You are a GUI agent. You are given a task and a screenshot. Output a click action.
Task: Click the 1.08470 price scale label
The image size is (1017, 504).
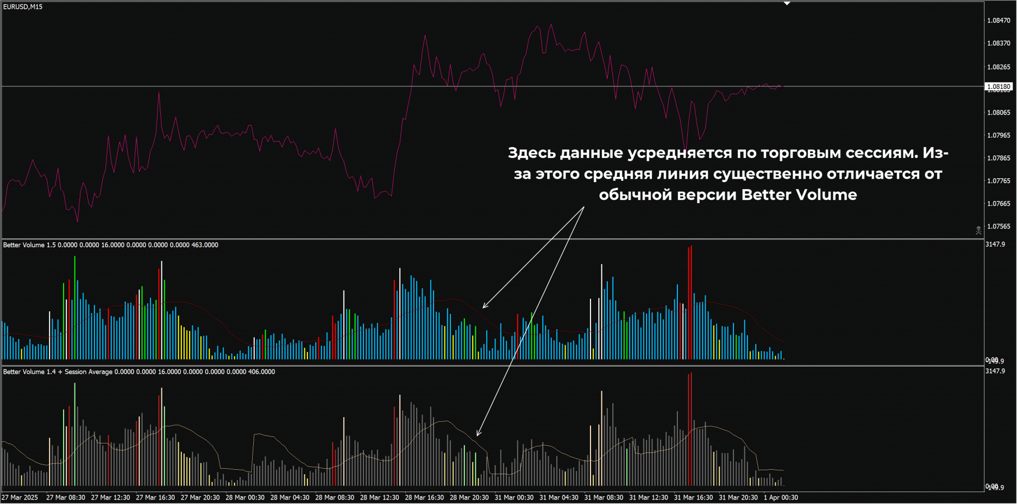998,20
